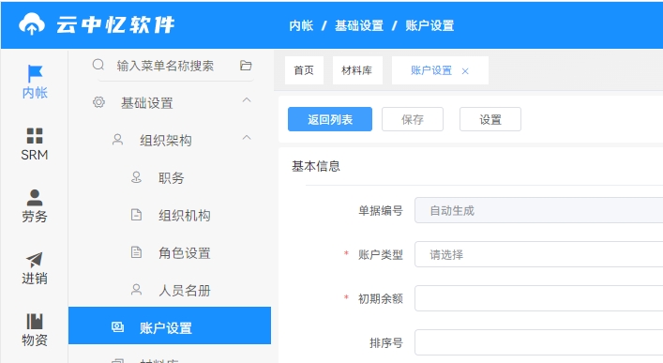Open the 账户类型 dropdown
The width and height of the screenshot is (663, 363).
pyautogui.click(x=538, y=254)
